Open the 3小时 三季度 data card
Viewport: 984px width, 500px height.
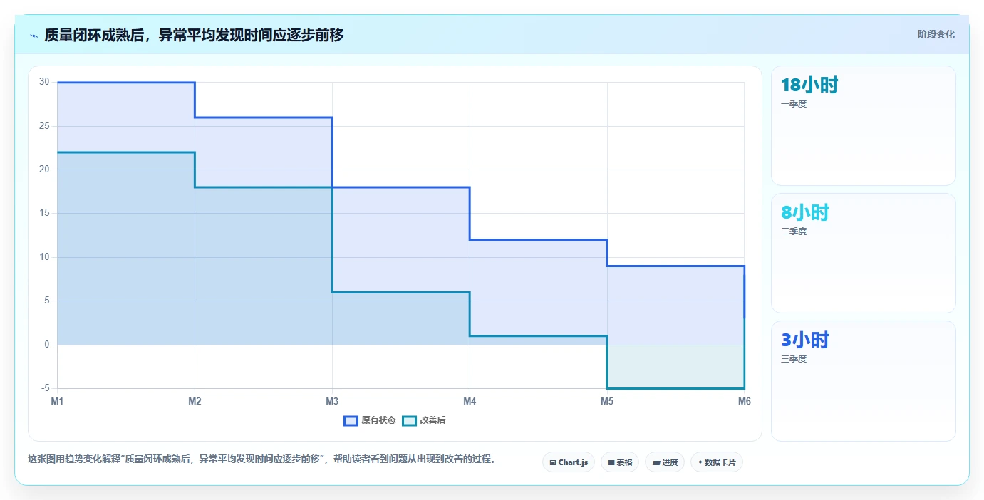(863, 381)
